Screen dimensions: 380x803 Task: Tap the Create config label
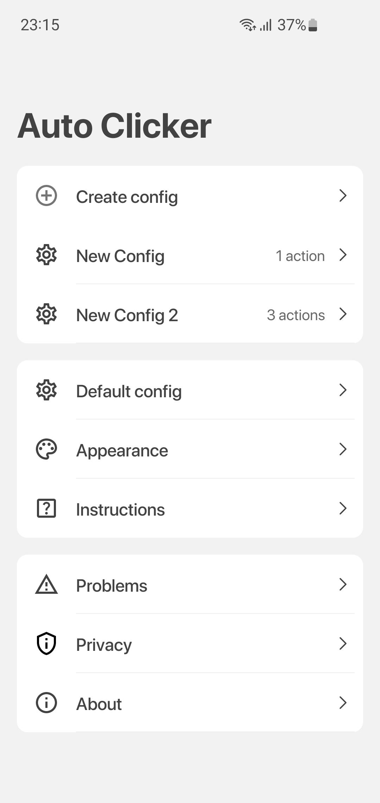(127, 197)
